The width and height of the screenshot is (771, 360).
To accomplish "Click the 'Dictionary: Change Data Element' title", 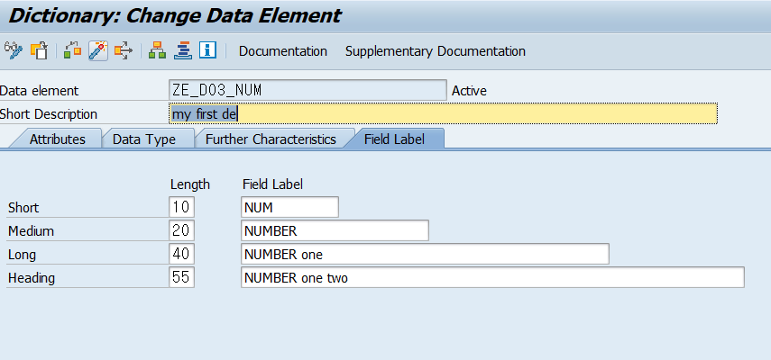I will [175, 15].
